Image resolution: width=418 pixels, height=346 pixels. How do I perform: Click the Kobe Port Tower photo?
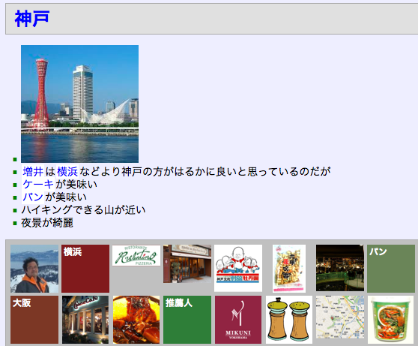79,104
